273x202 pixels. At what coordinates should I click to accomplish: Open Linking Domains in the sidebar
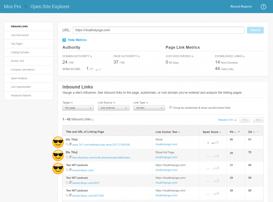tap(20, 52)
